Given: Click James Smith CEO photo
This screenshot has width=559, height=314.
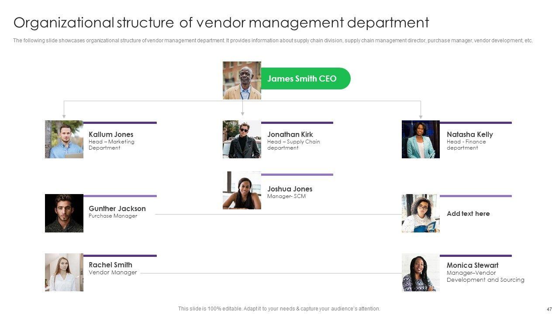Looking at the screenshot, I should 242,80.
